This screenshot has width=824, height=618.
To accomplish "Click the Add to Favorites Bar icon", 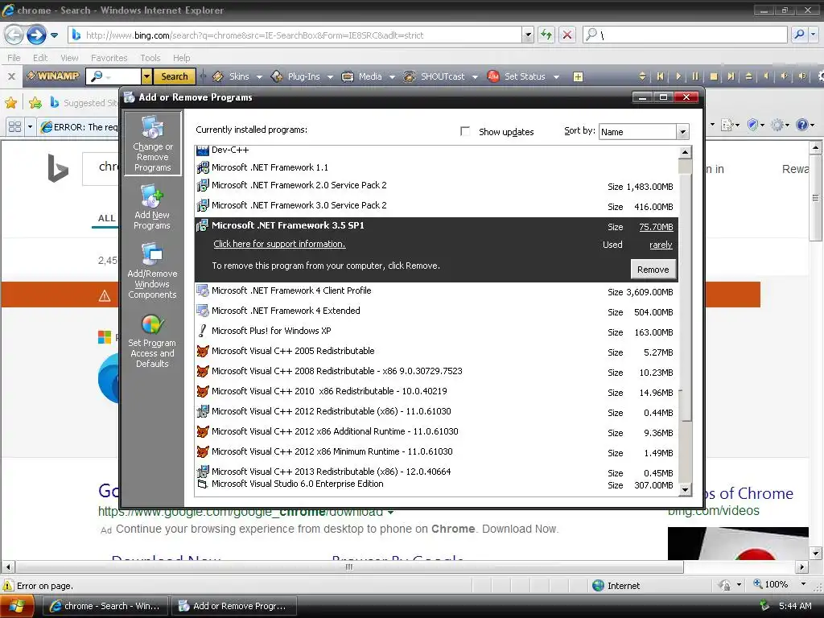I will 35,102.
